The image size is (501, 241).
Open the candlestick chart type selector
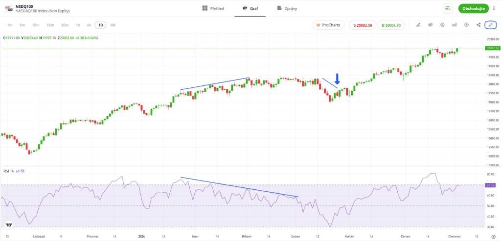pos(431,25)
